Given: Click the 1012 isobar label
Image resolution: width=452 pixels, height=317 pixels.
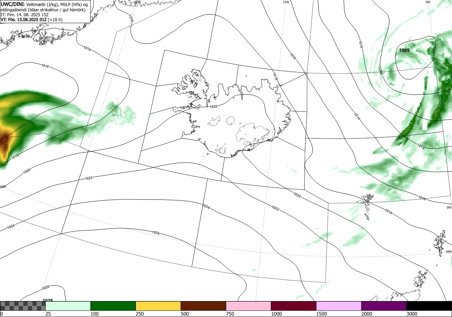Looking at the screenshot, I should pyautogui.click(x=421, y=146).
